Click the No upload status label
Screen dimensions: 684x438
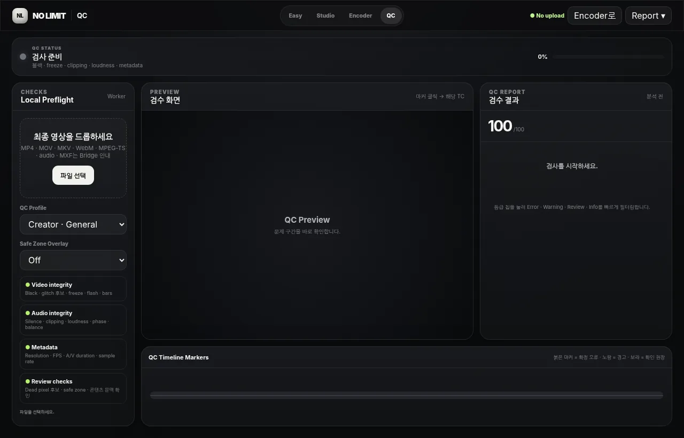click(547, 15)
